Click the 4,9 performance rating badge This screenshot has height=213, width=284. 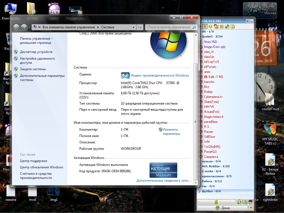pos(125,75)
